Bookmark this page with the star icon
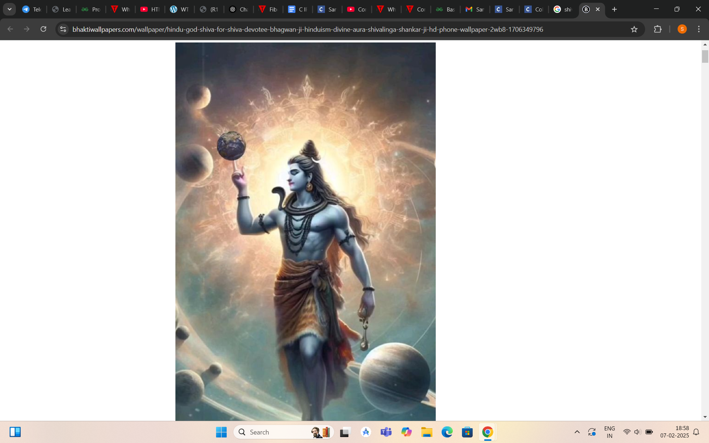Viewport: 709px width, 443px height. click(634, 29)
